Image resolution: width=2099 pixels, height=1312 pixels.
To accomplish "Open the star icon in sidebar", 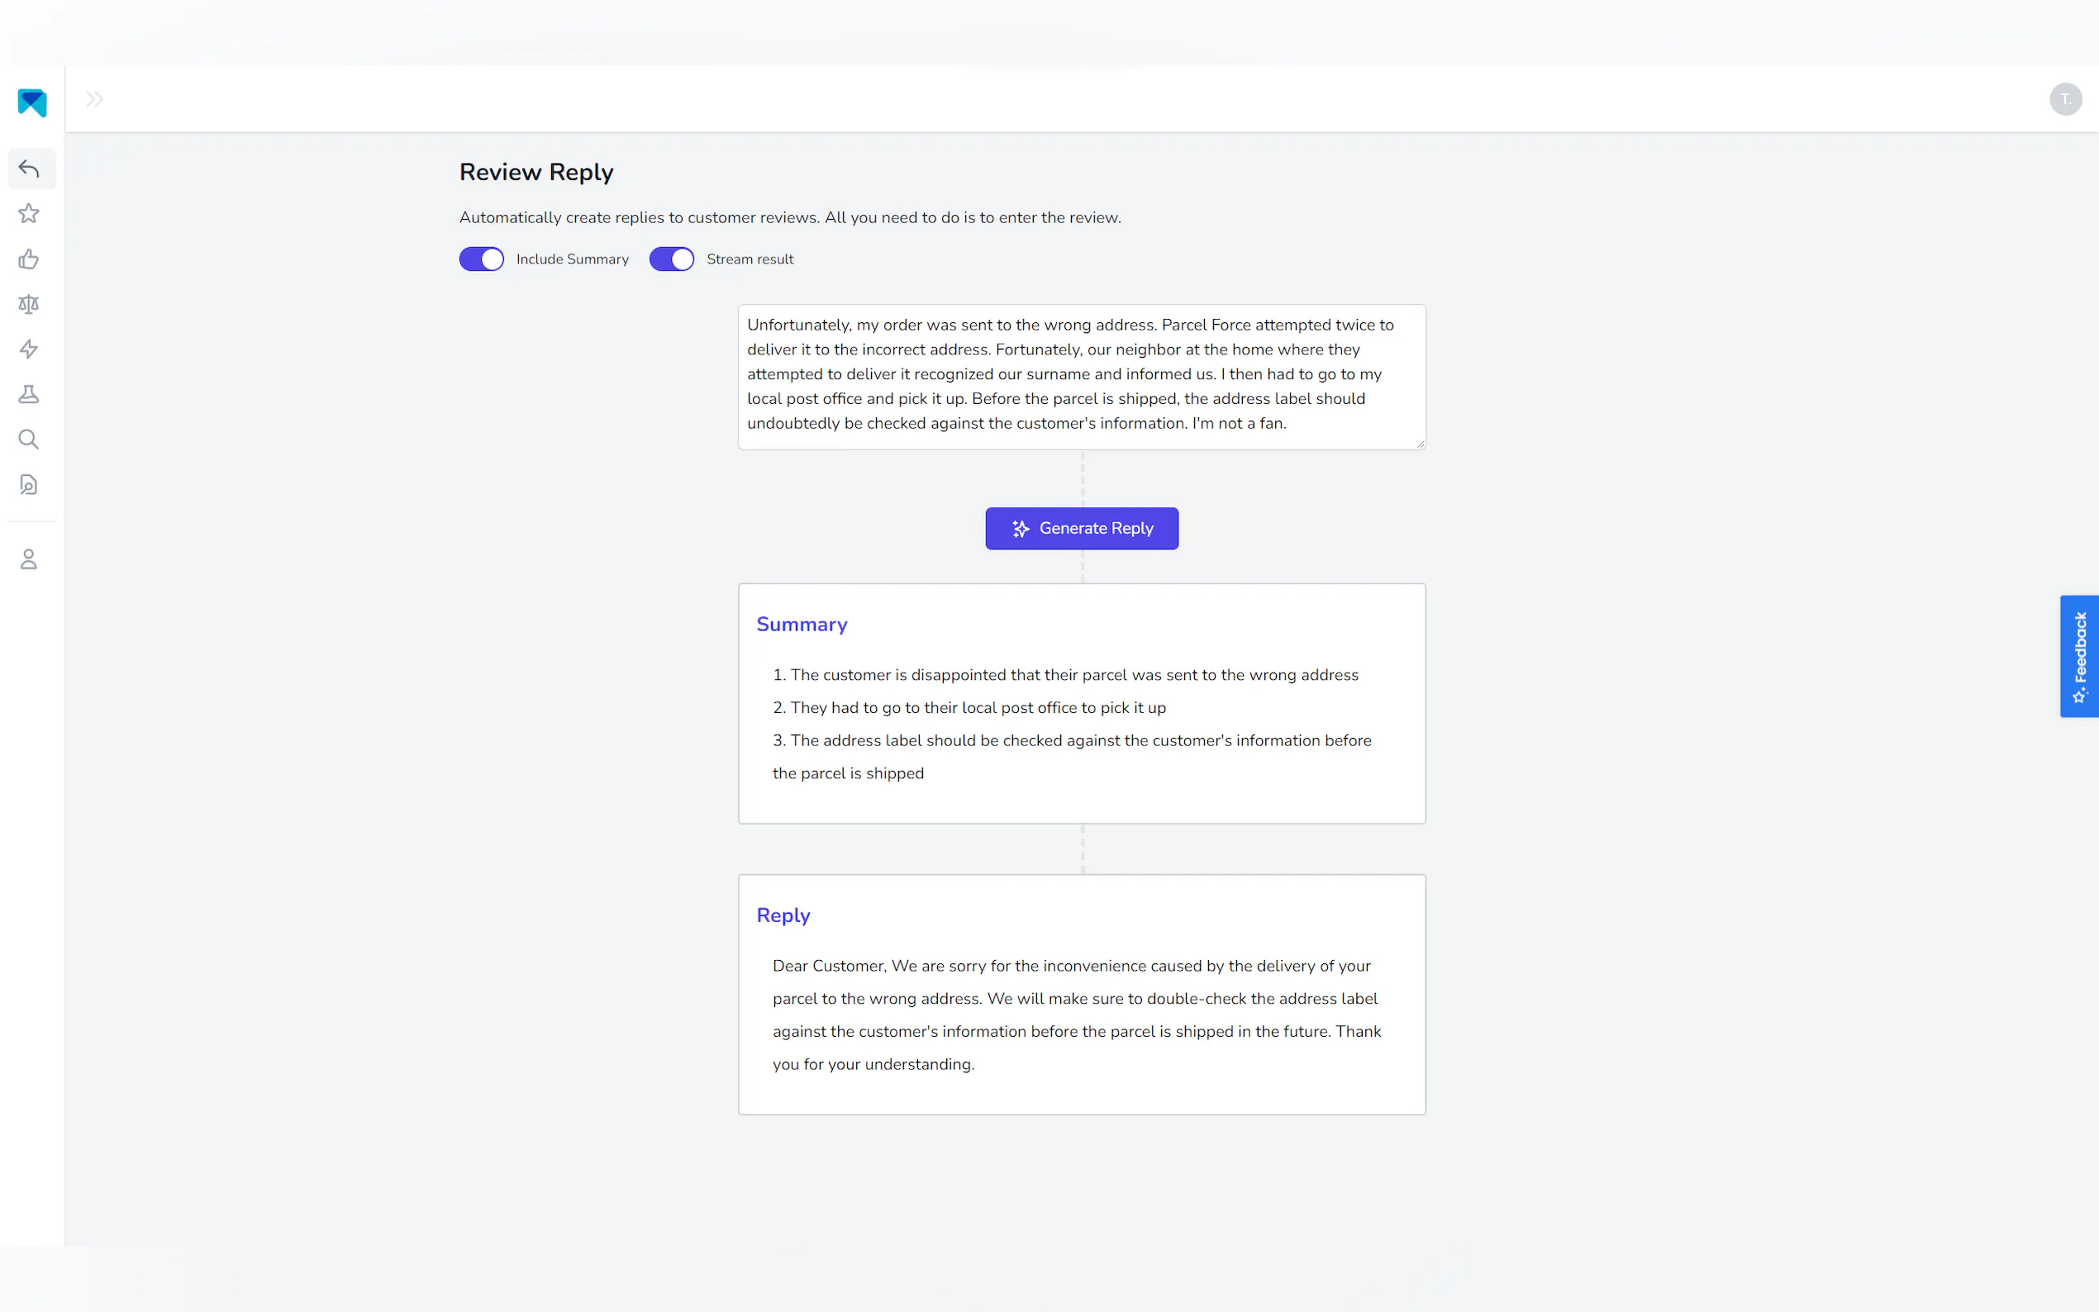I will click(x=29, y=213).
